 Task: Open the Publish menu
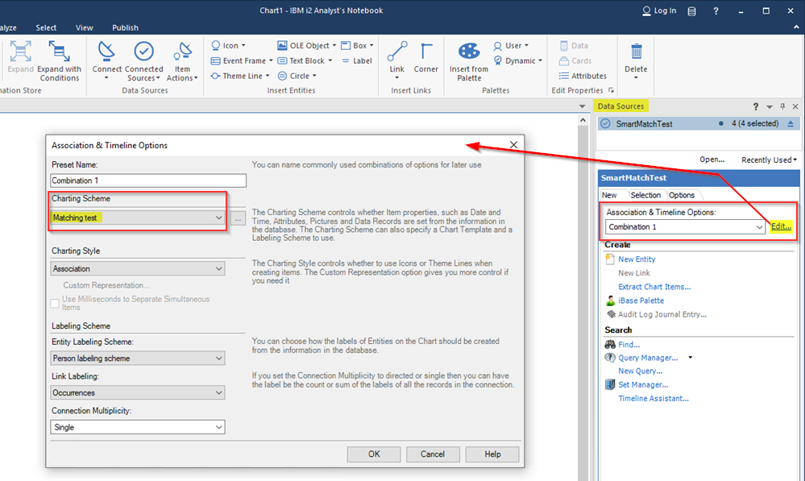click(125, 27)
